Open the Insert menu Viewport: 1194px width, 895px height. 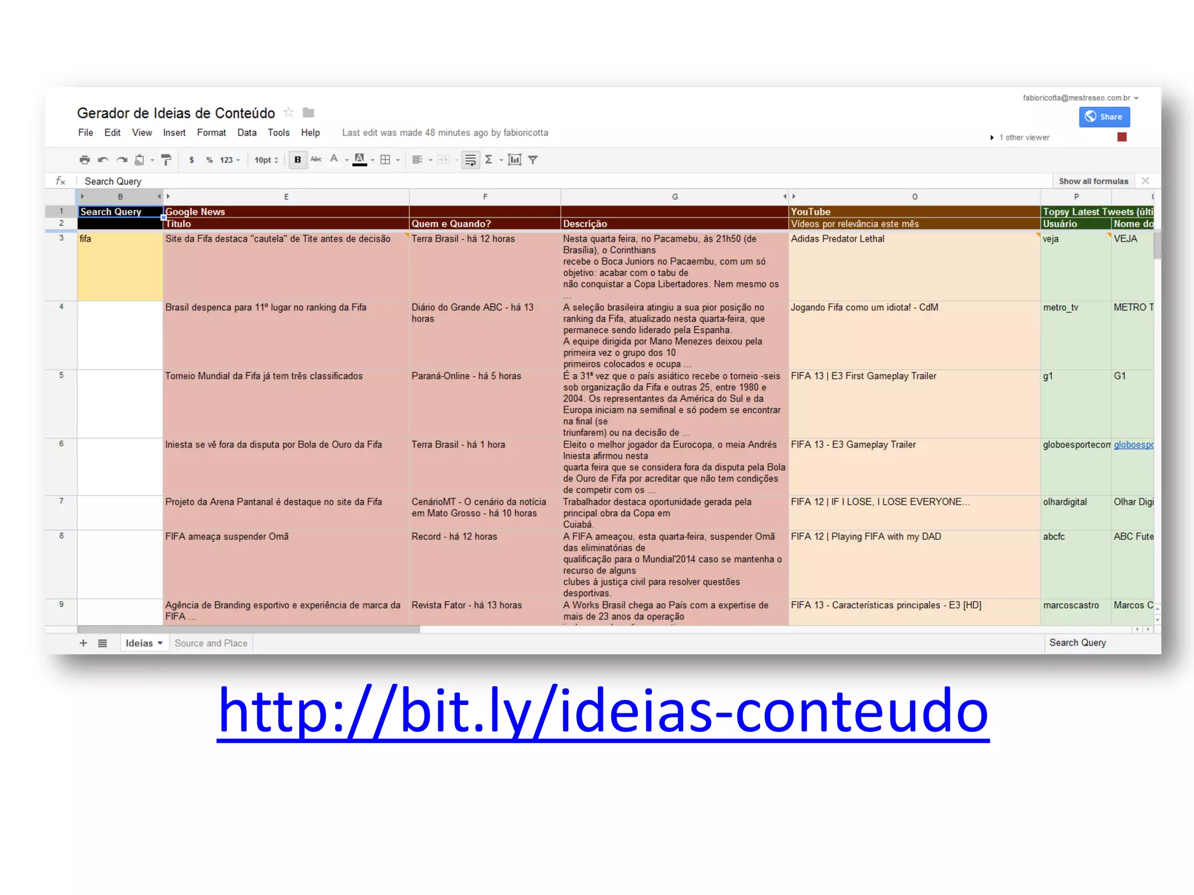[174, 133]
